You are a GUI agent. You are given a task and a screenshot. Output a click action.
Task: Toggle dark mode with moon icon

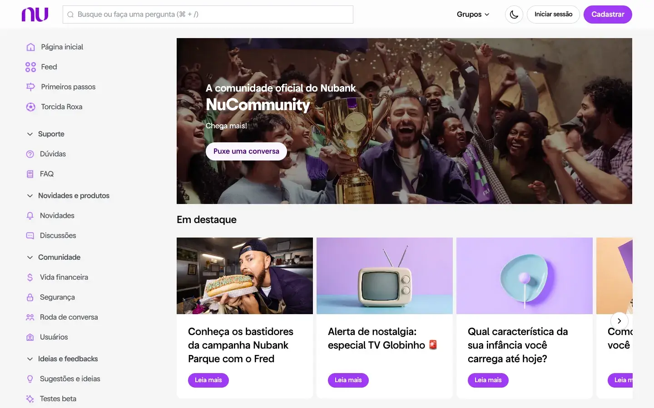(x=514, y=15)
